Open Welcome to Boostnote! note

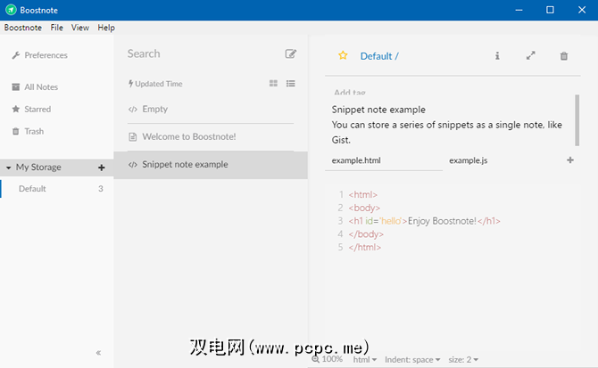pos(211,136)
